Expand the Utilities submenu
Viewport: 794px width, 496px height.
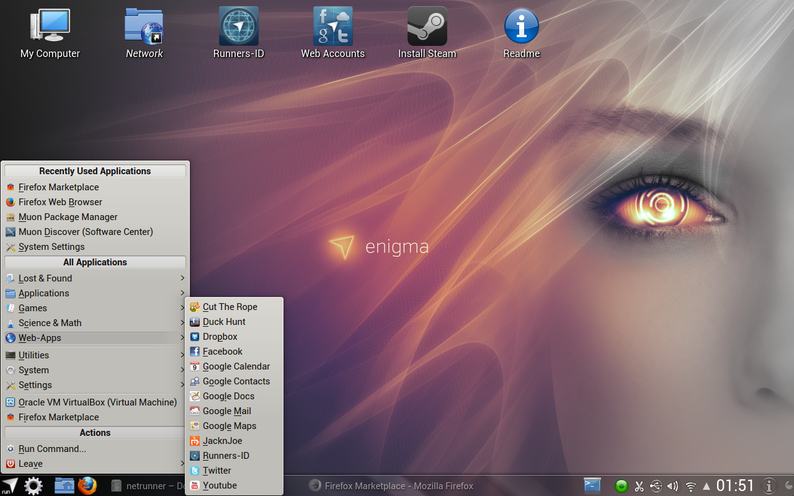click(95, 355)
